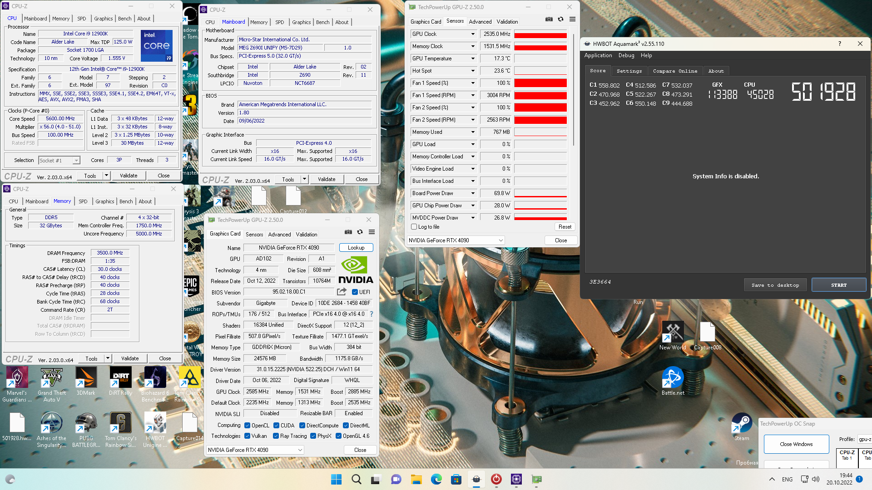Expand the GPU Clock sensor dropdown

point(473,34)
